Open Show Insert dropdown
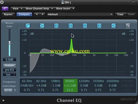Screen dimensions: 138x104 point(65,9)
